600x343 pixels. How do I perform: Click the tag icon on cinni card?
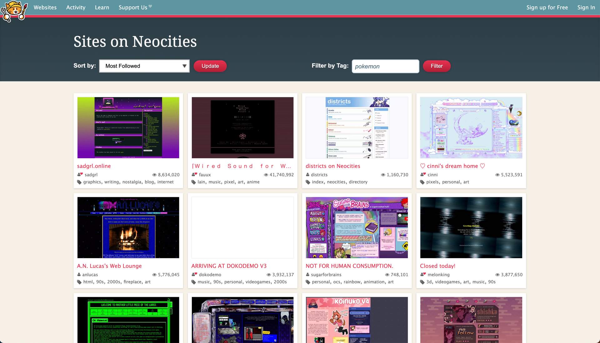click(x=422, y=182)
